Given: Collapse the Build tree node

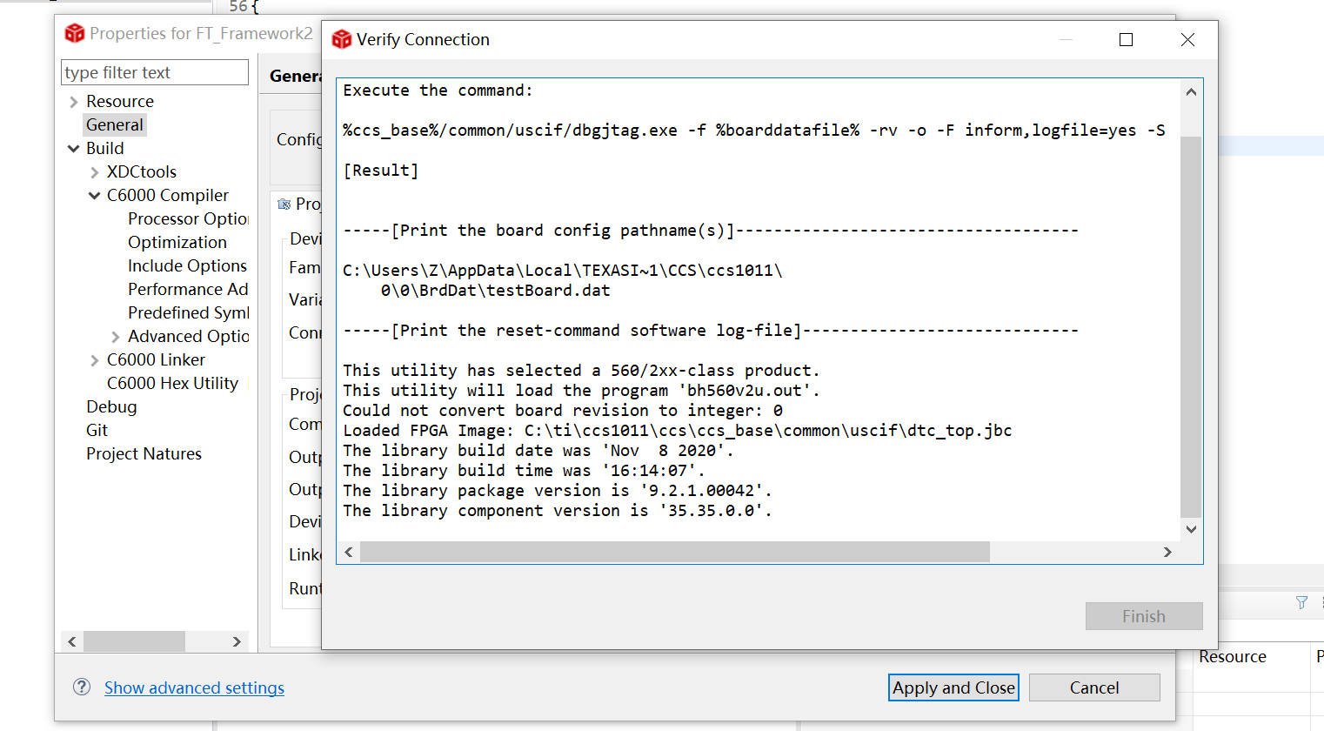Looking at the screenshot, I should 74,149.
